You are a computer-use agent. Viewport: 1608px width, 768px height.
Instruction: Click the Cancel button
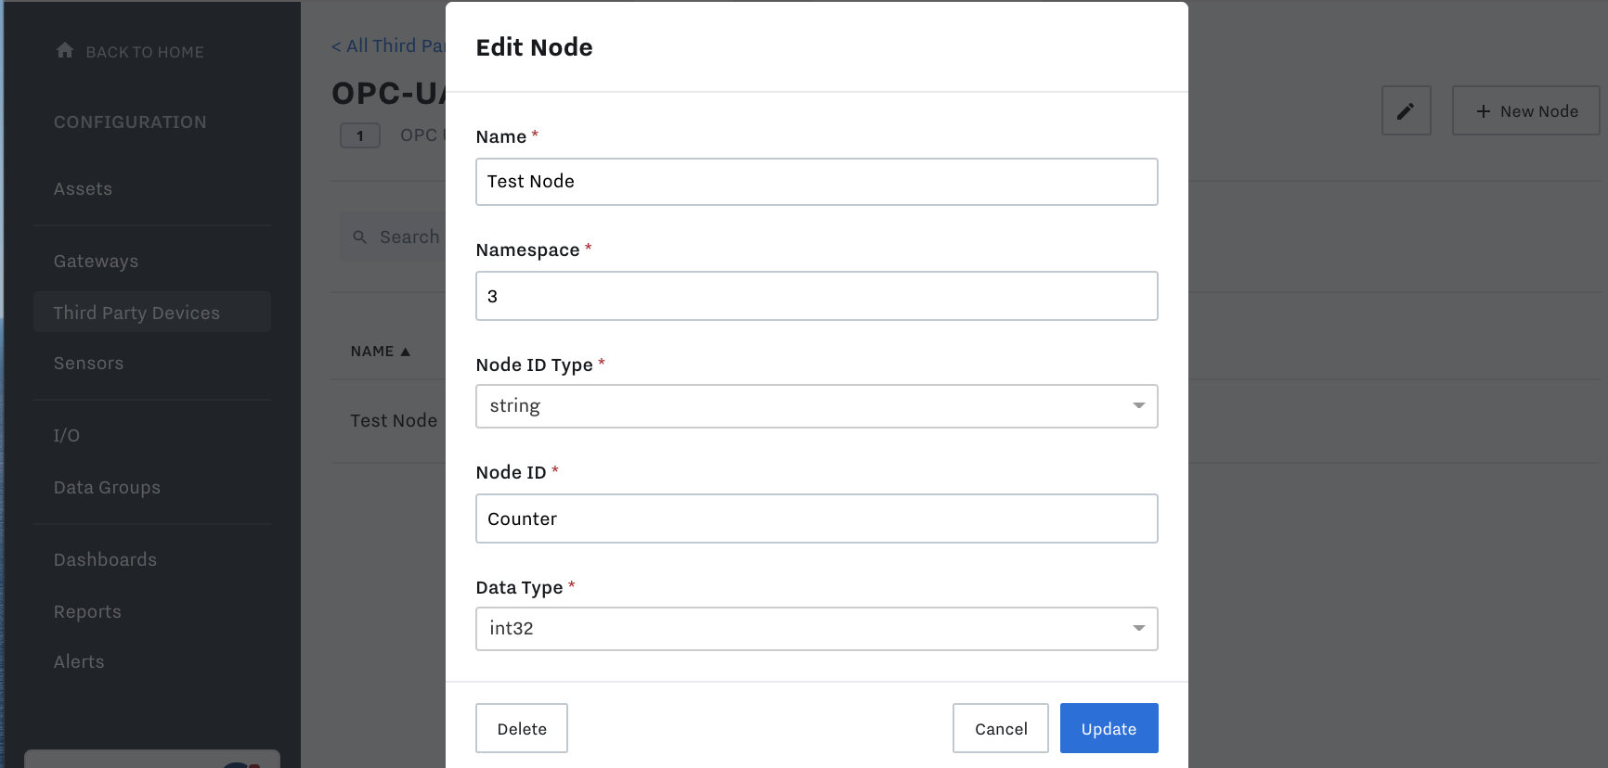click(x=1001, y=728)
